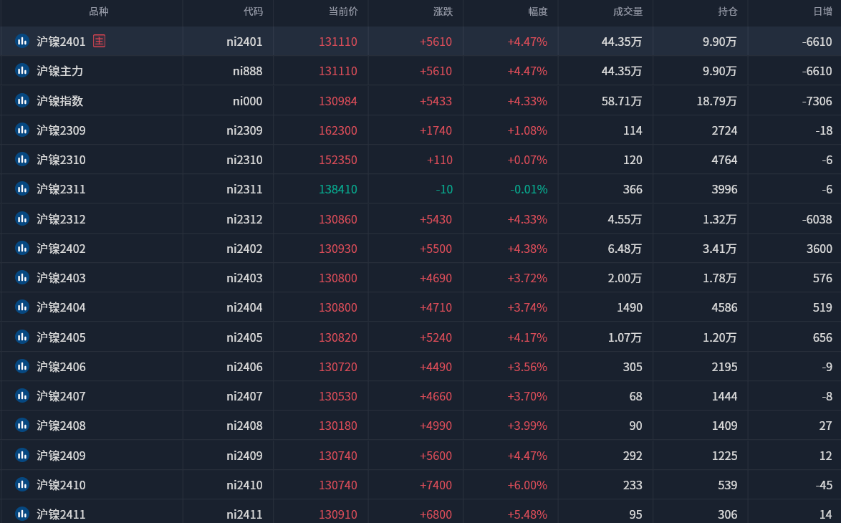The height and width of the screenshot is (523, 841).
Task: Click the red 主 badge next to 沪镍2401
Action: (99, 42)
